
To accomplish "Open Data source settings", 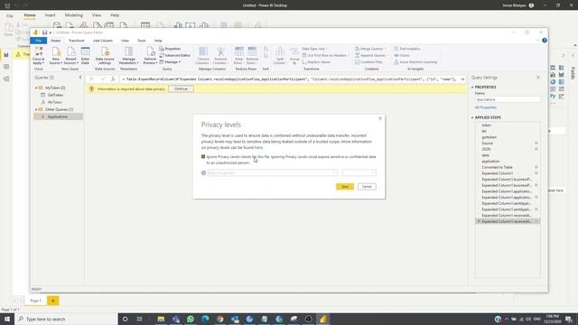I will pos(105,55).
